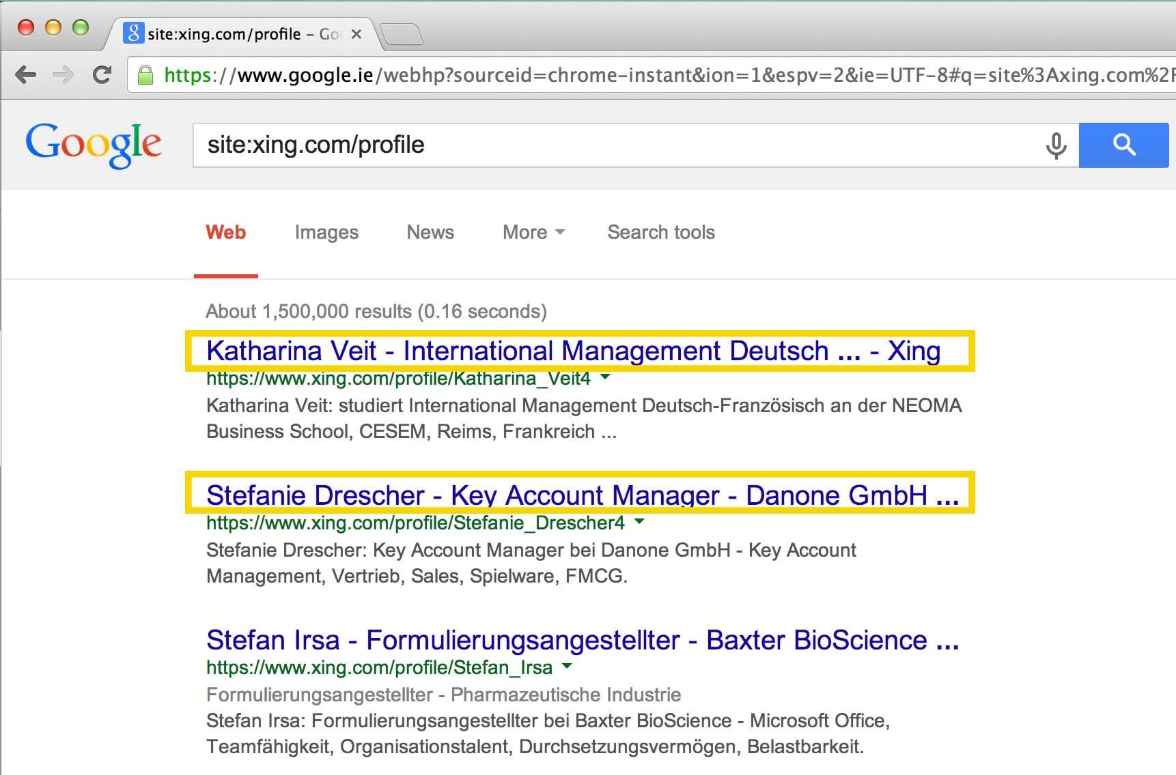Click the Katharina Veit NEOMA Business School snippet
The width and height of the screenshot is (1176, 775).
[x=584, y=418]
